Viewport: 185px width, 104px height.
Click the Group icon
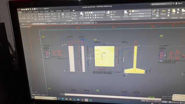(x=154, y=12)
